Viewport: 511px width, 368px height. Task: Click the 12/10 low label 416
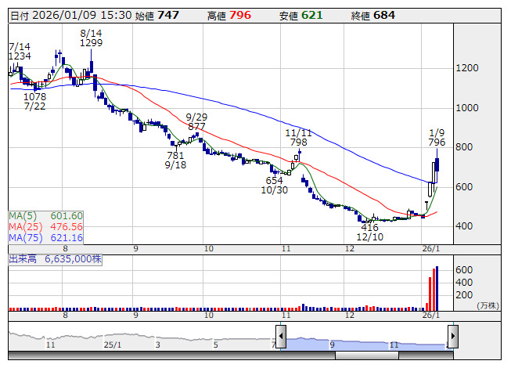369,227
